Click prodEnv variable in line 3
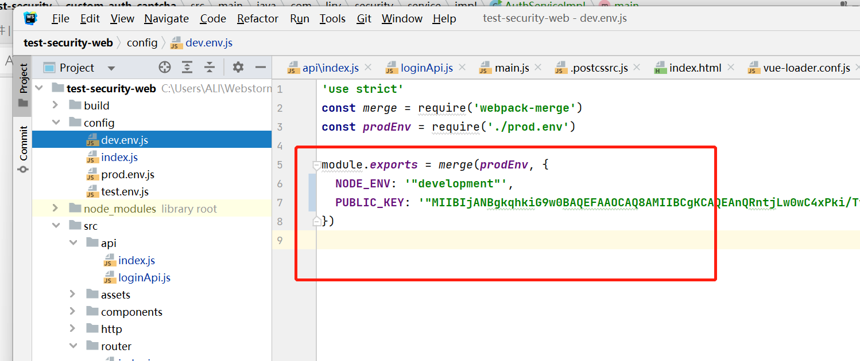Screen dimensions: 860x361 386,127
